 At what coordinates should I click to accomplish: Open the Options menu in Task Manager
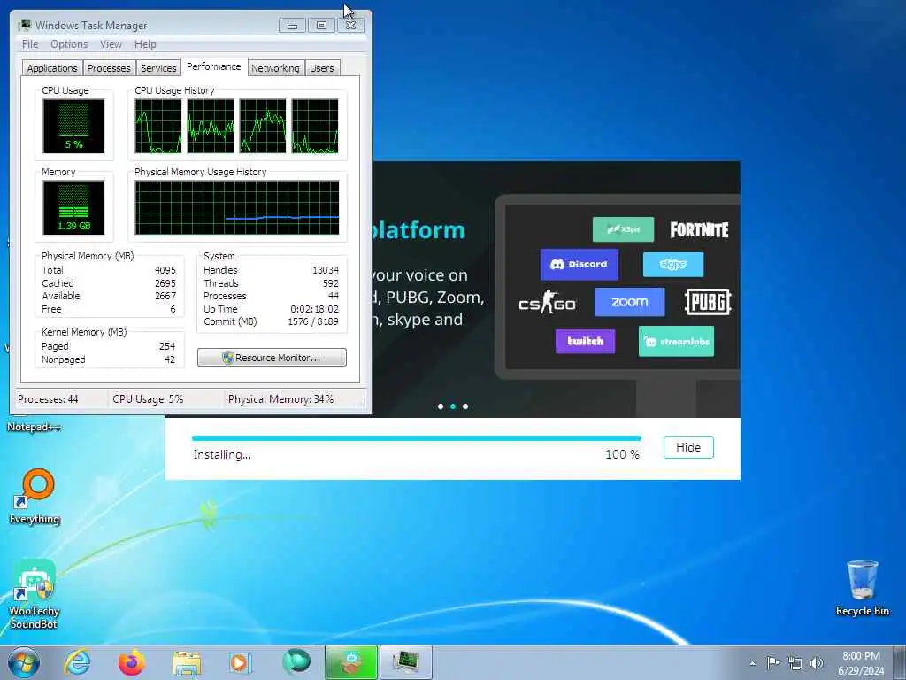[69, 44]
